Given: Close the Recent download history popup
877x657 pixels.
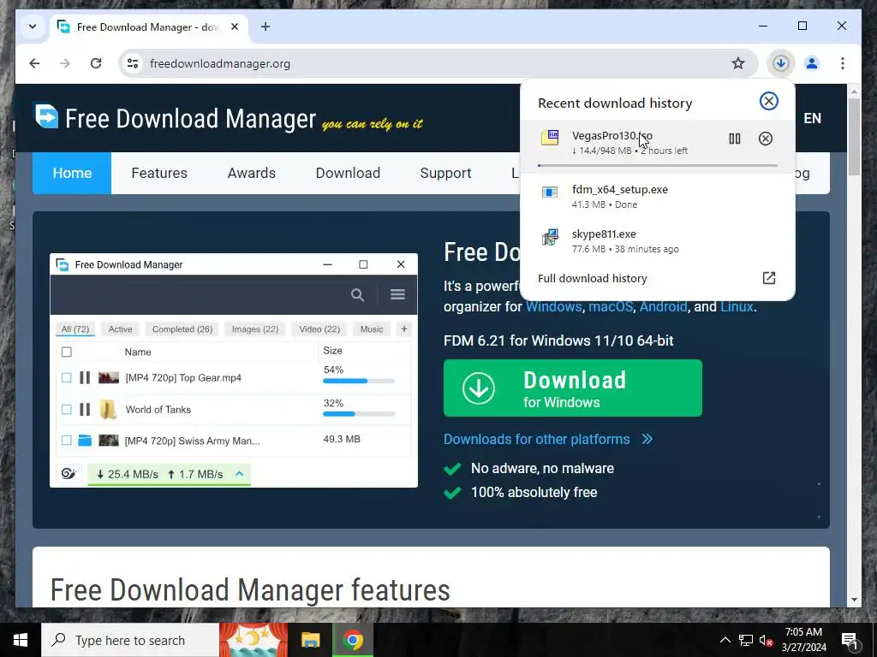Looking at the screenshot, I should click(x=768, y=101).
